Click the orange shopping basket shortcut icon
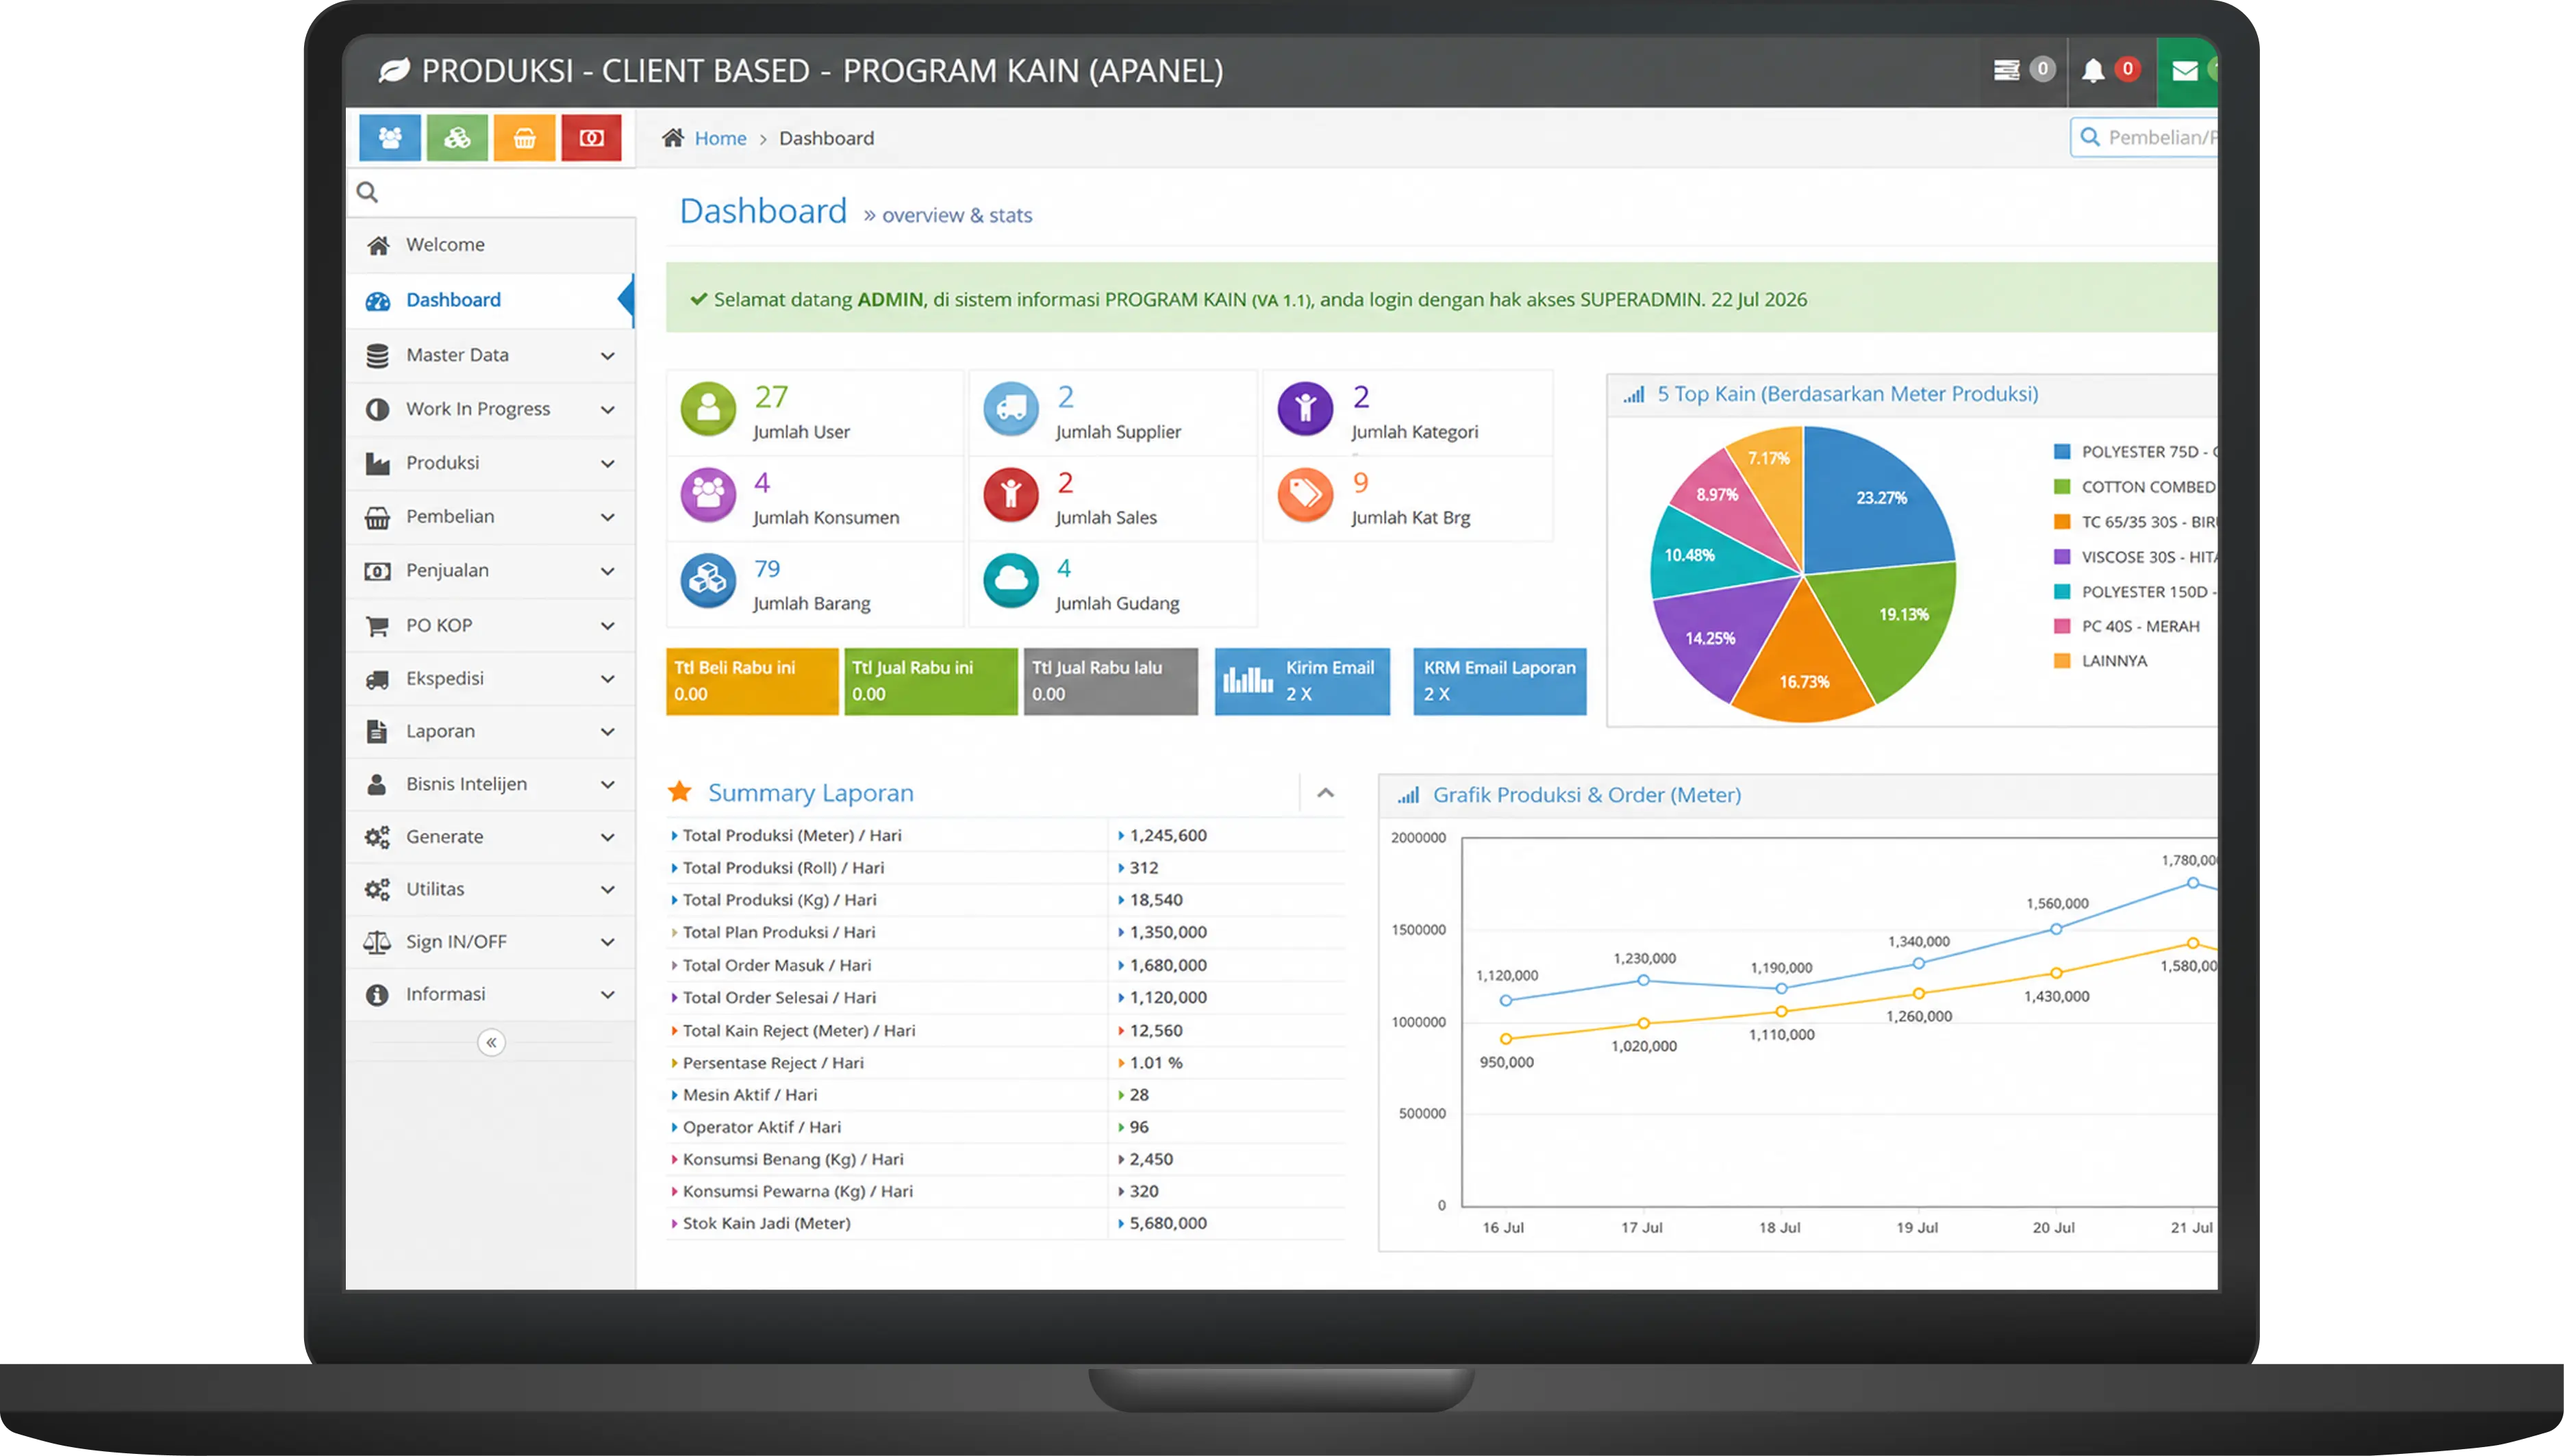Viewport: 2564px width, 1456px height. (524, 137)
